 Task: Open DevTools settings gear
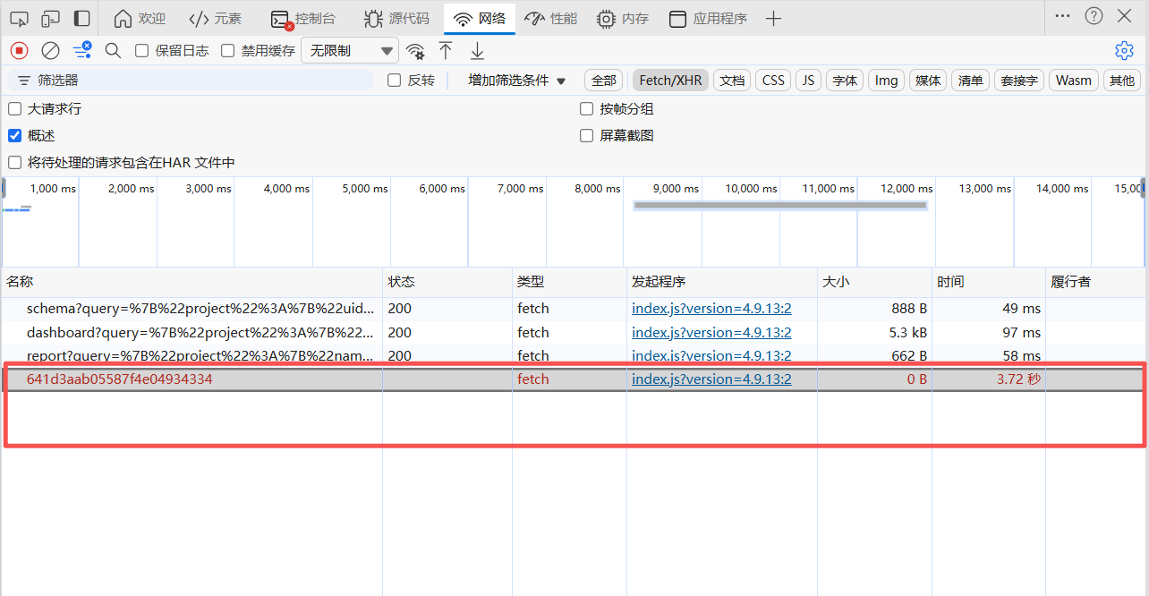pos(1124,50)
